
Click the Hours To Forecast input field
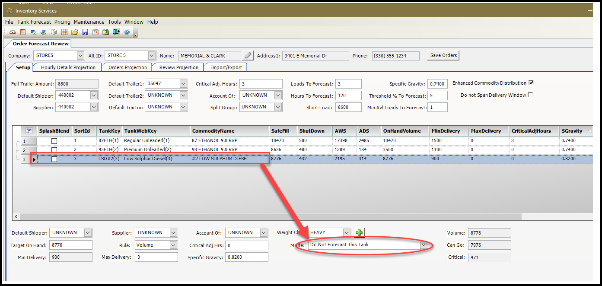348,96
